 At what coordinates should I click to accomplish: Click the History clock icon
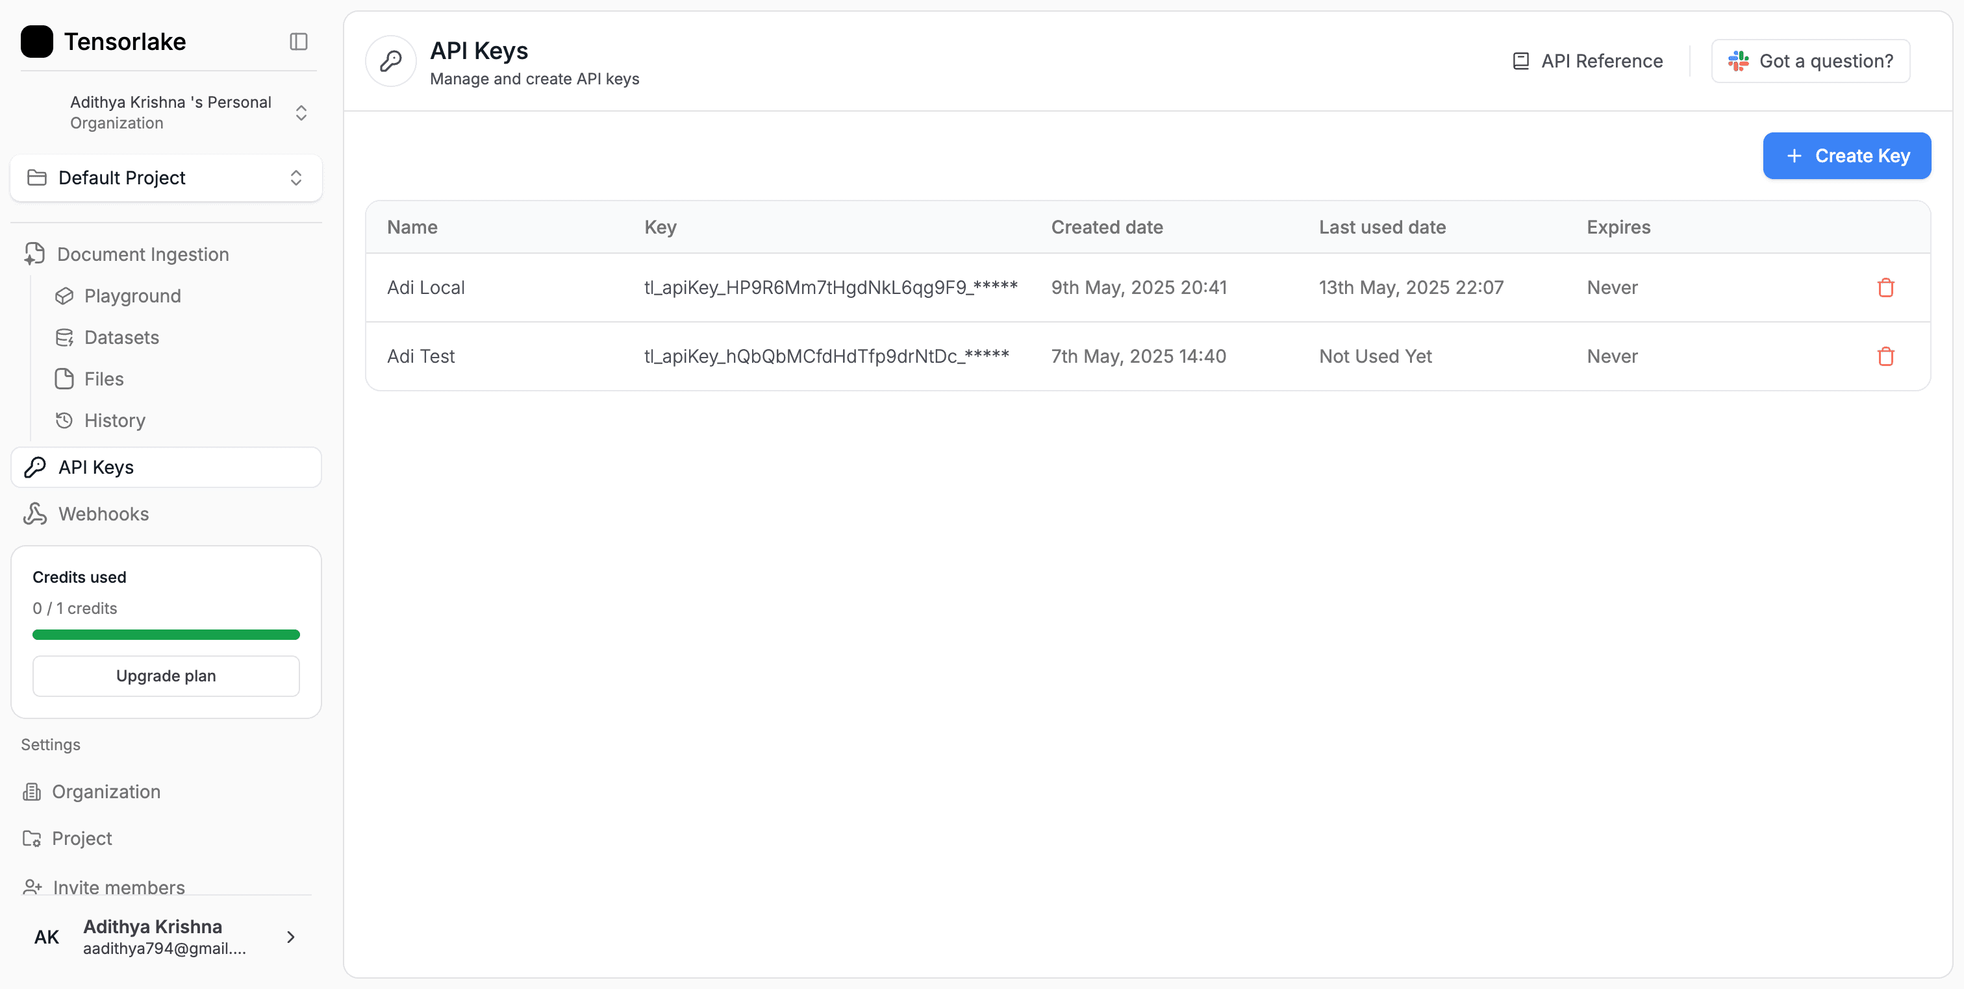65,421
